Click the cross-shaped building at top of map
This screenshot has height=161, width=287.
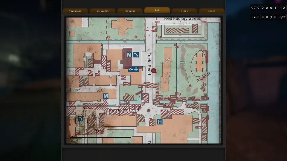click(122, 26)
